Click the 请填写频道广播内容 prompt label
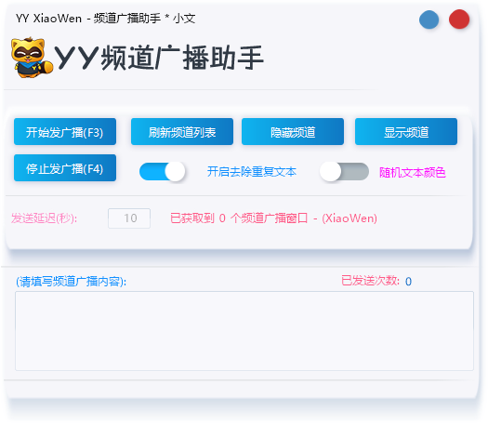The height and width of the screenshot is (423, 488). [72, 282]
